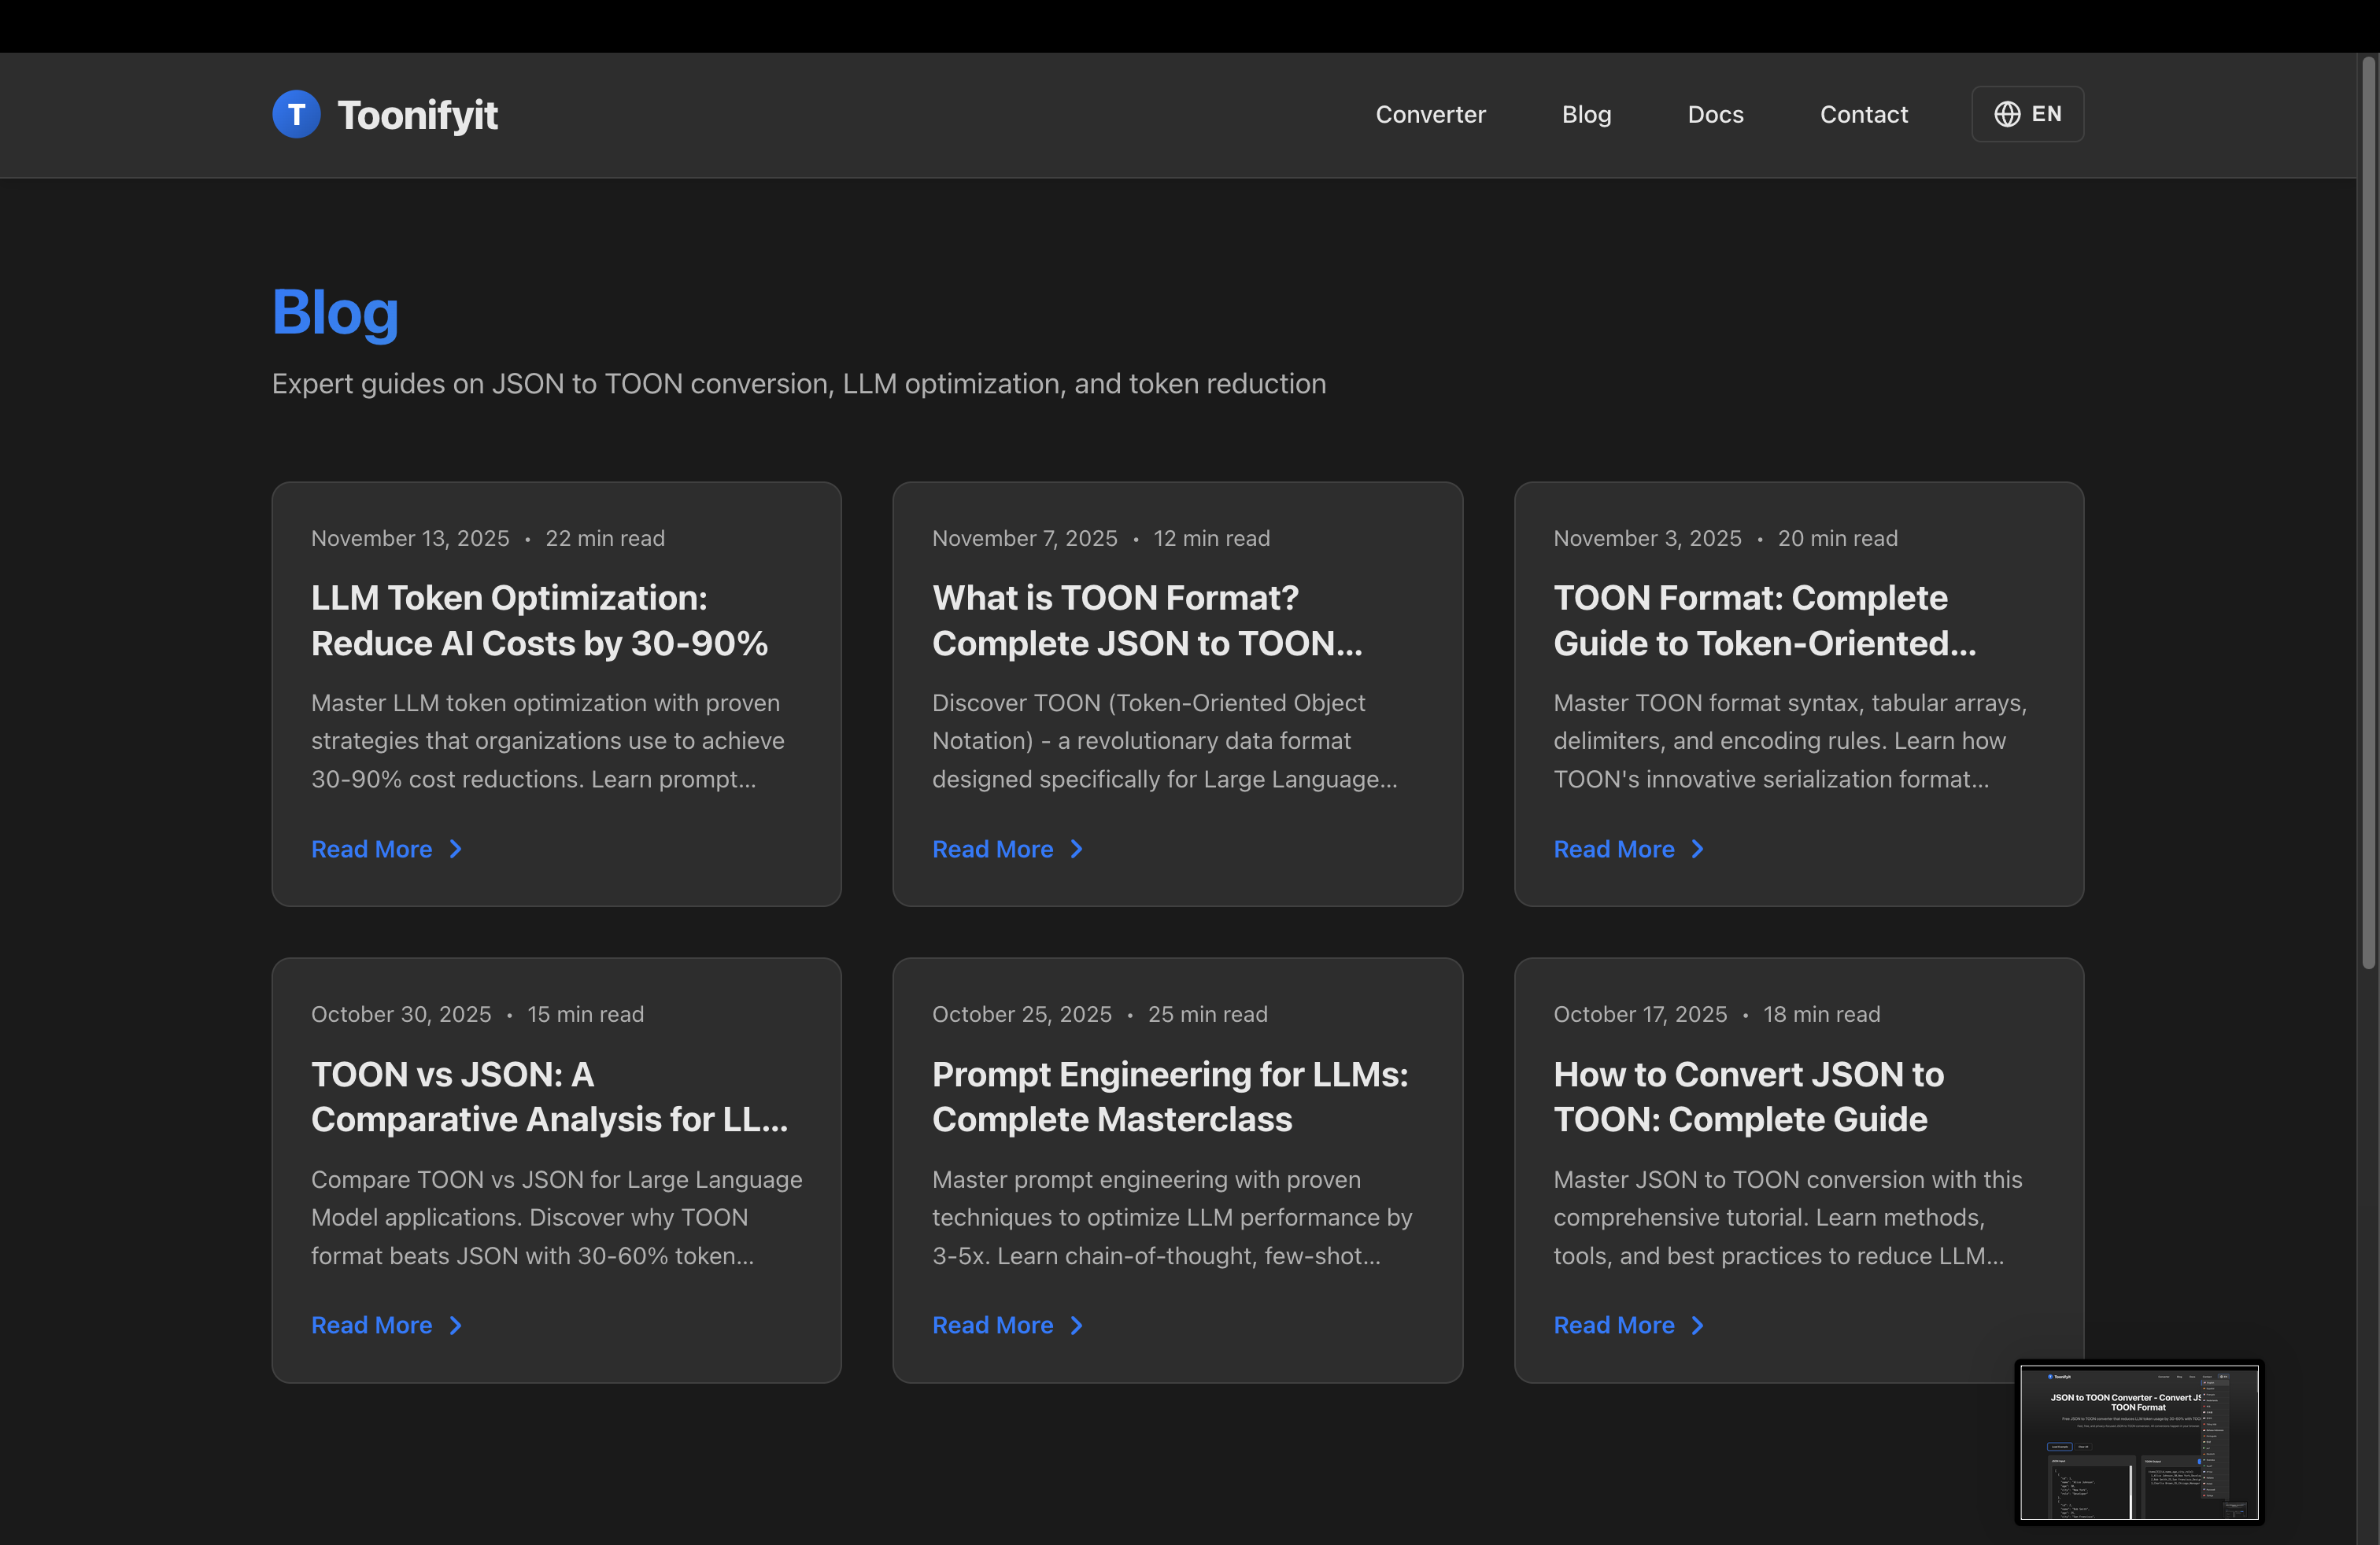Open the Docs section

coord(1715,114)
